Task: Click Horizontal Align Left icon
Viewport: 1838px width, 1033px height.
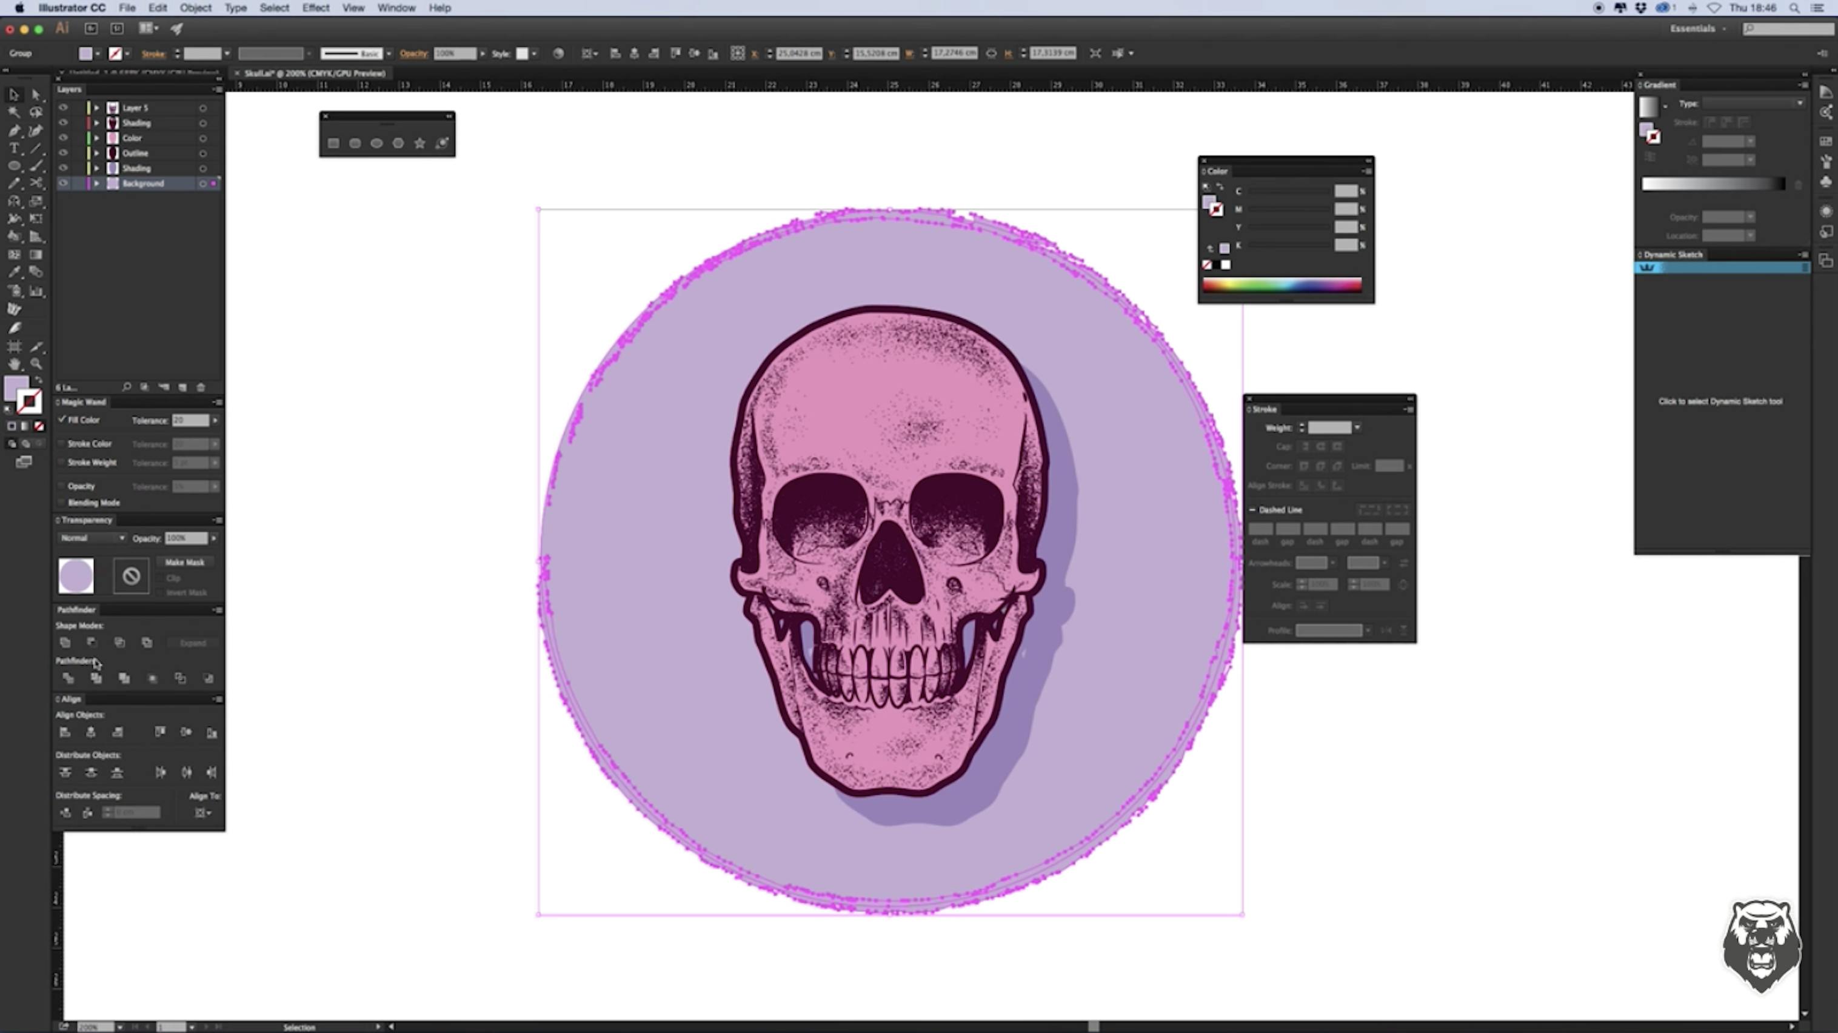Action: 65,733
